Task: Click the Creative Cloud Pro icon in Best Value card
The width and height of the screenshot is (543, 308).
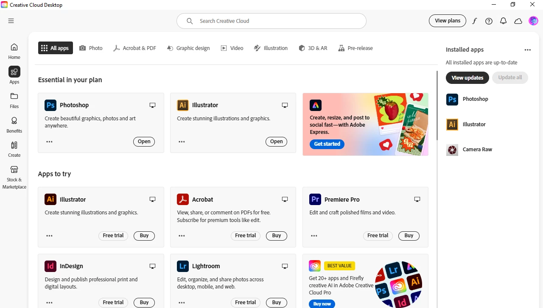Action: [x=315, y=266]
